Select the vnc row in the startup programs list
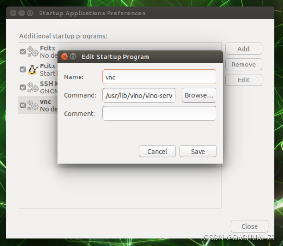 38,105
